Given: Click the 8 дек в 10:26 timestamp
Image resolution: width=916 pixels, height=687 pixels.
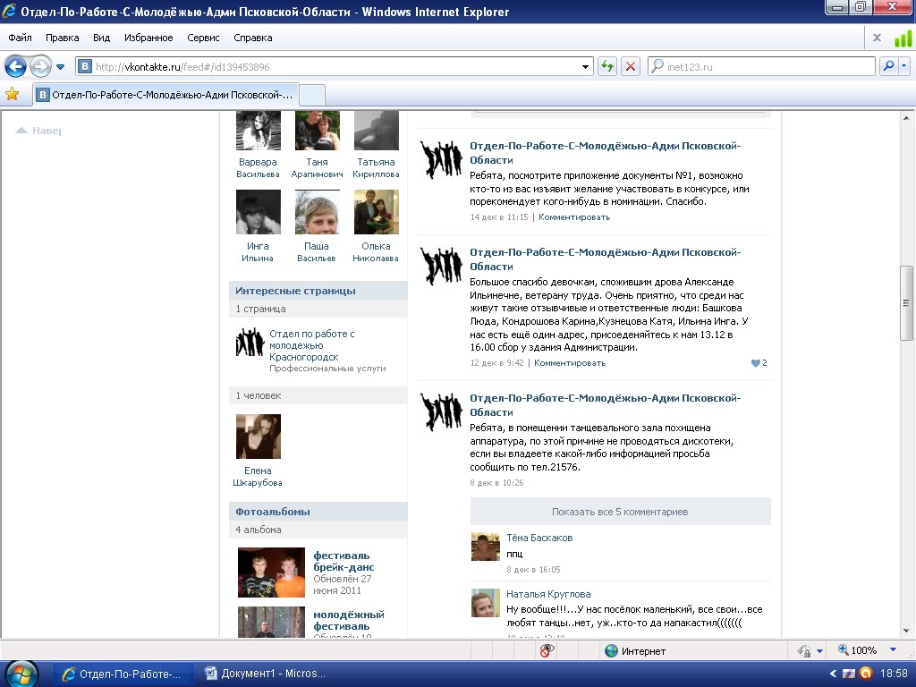Looking at the screenshot, I should (496, 482).
